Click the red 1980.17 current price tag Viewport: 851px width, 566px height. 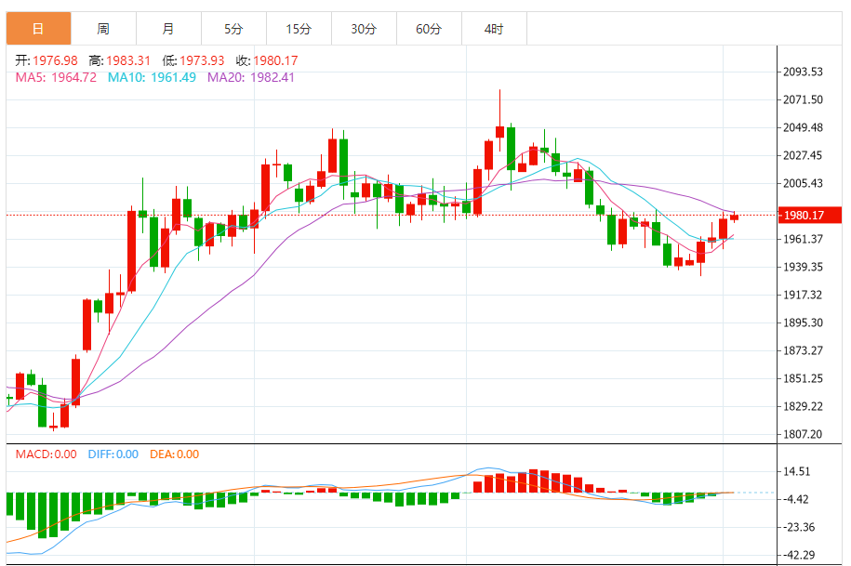point(809,216)
